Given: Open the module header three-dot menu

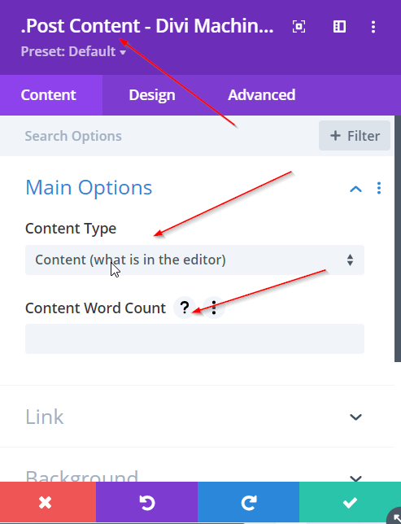Looking at the screenshot, I should coord(373,27).
